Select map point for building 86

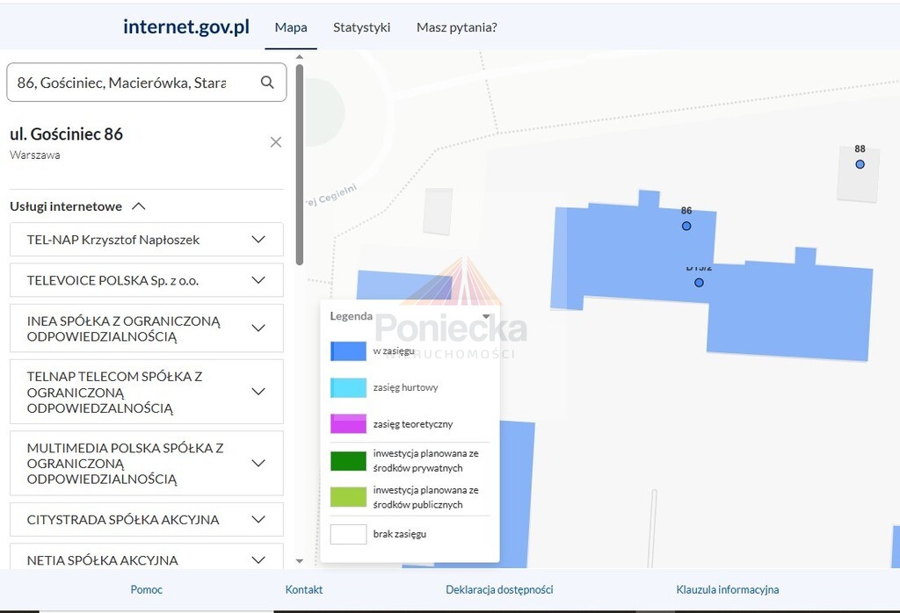(686, 226)
